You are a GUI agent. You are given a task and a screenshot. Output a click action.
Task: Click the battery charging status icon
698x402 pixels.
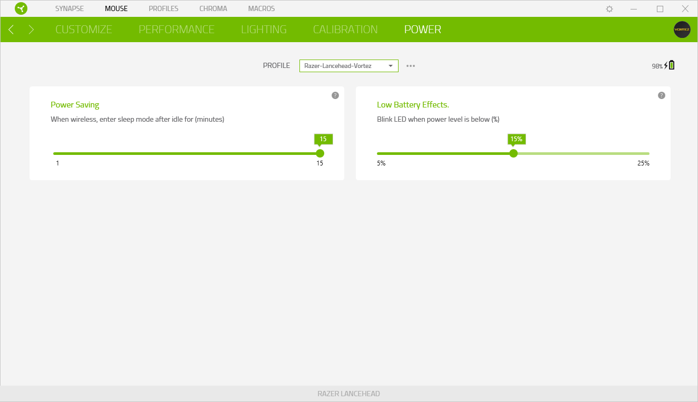[670, 65]
